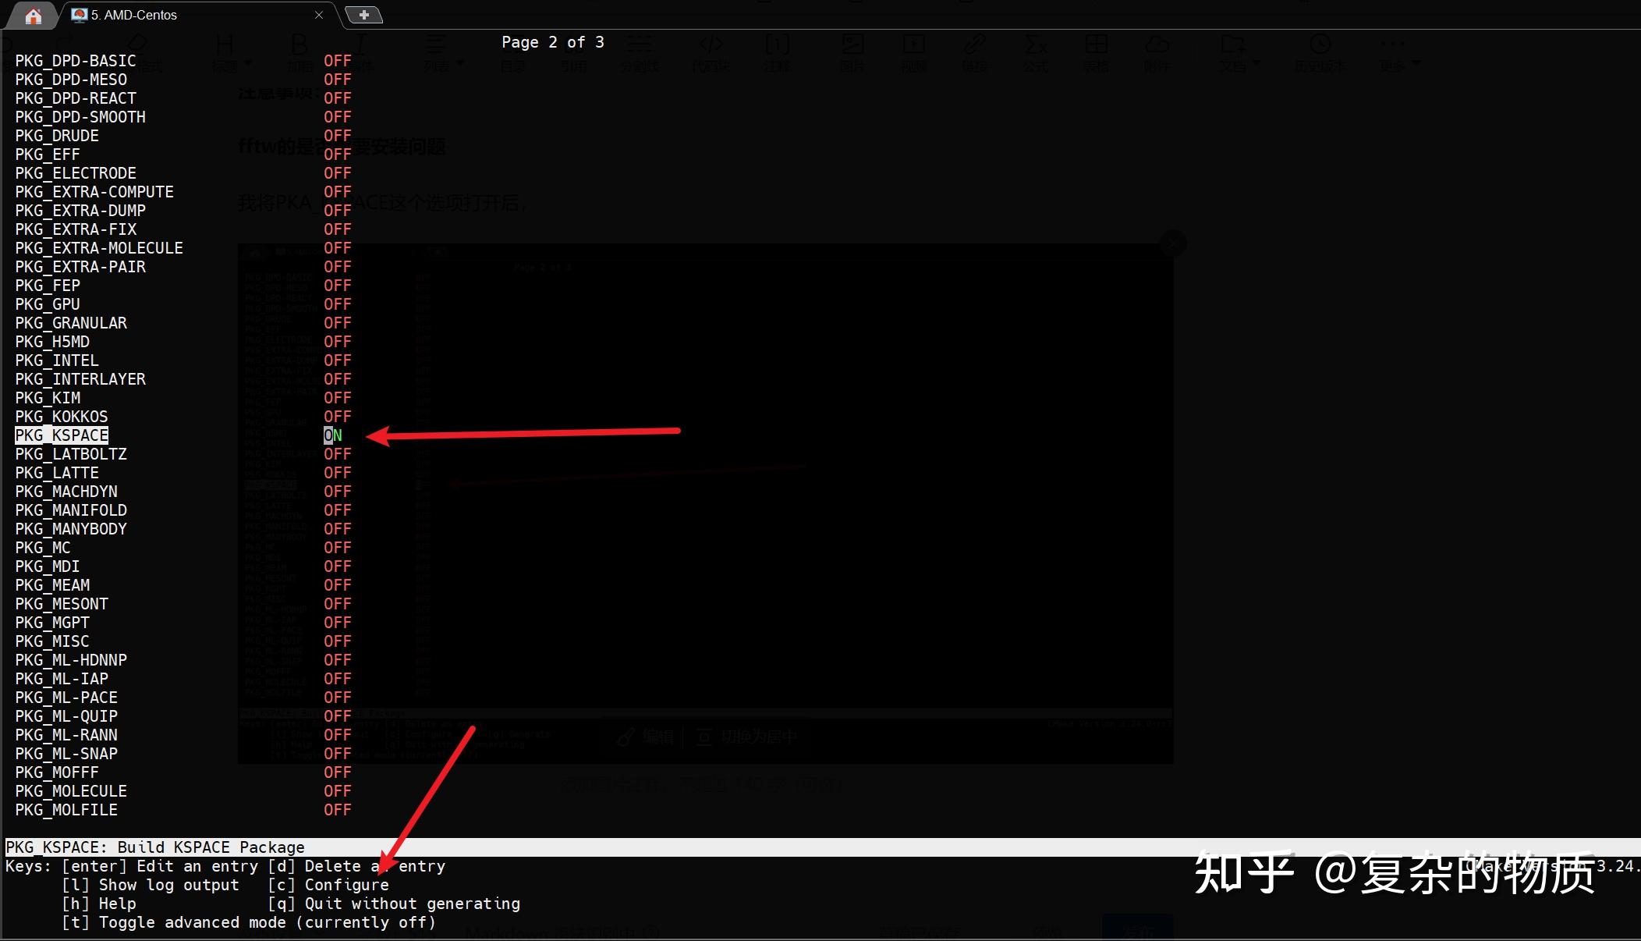Screen dimensions: 1641x941
Task: Select the PKG_ML-IAP entry
Action: (62, 679)
